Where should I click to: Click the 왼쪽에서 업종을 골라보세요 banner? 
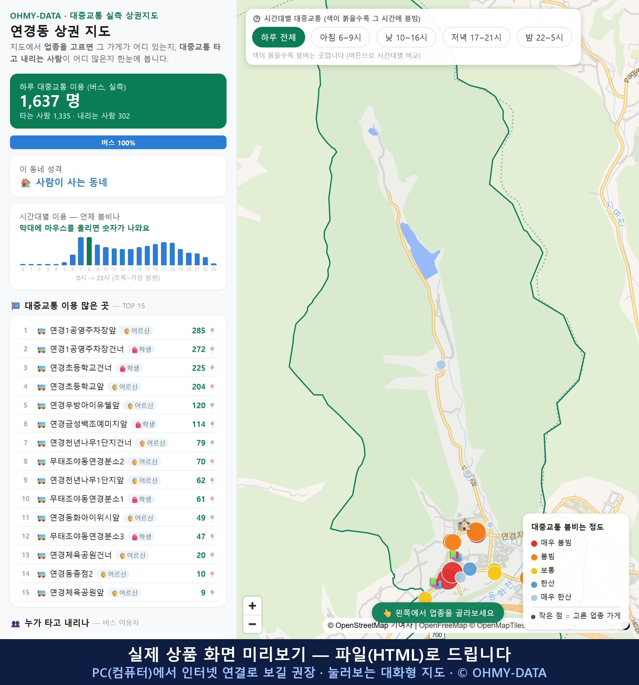click(x=438, y=613)
